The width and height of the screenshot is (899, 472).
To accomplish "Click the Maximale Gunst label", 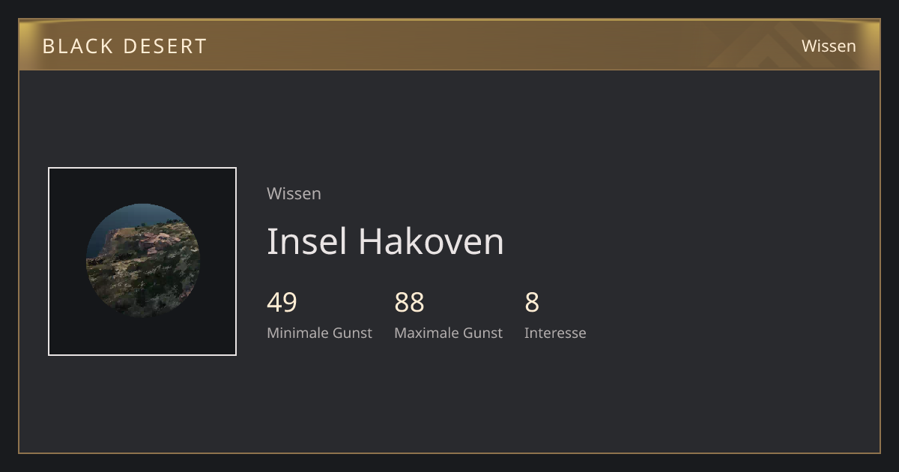I will pyautogui.click(x=448, y=333).
